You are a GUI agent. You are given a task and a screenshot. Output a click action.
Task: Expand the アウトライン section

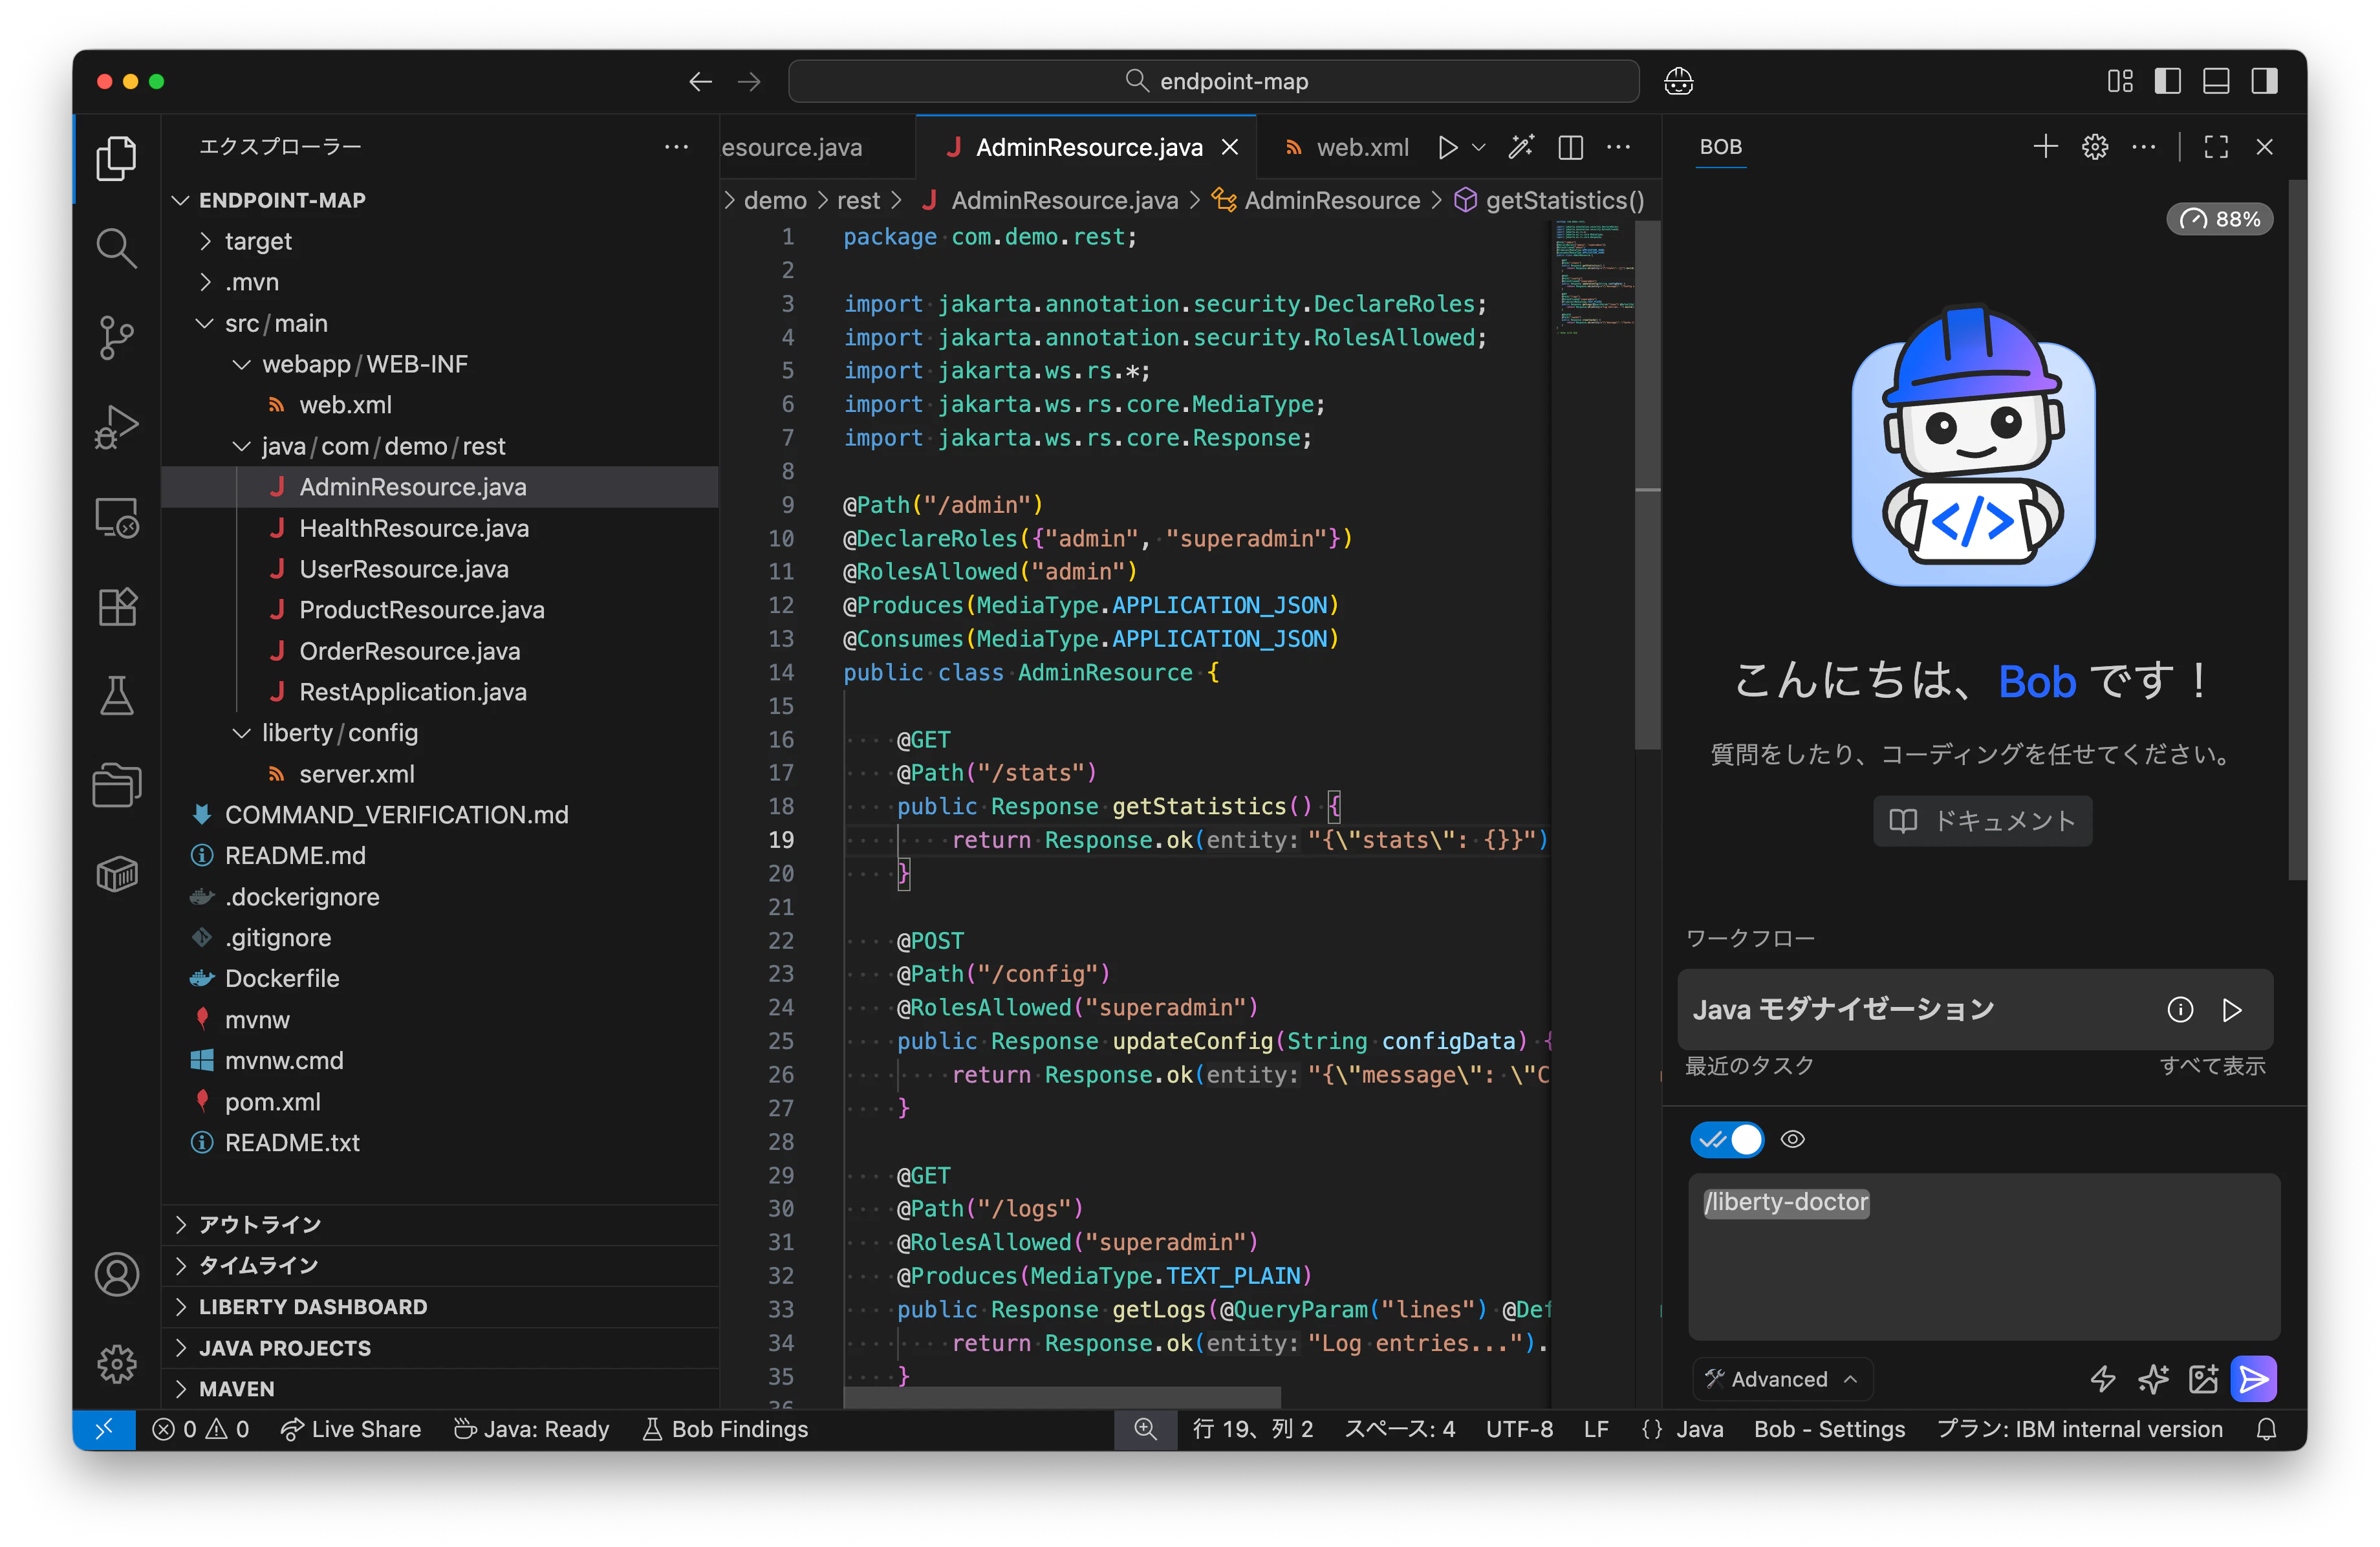click(x=440, y=1225)
